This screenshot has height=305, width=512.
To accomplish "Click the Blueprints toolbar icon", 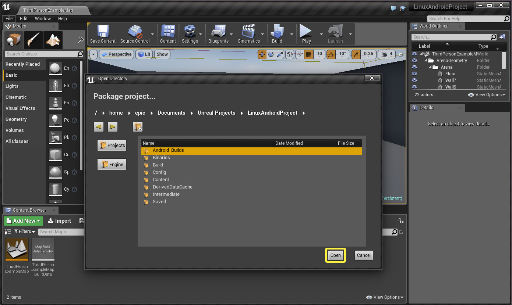I will [218, 34].
